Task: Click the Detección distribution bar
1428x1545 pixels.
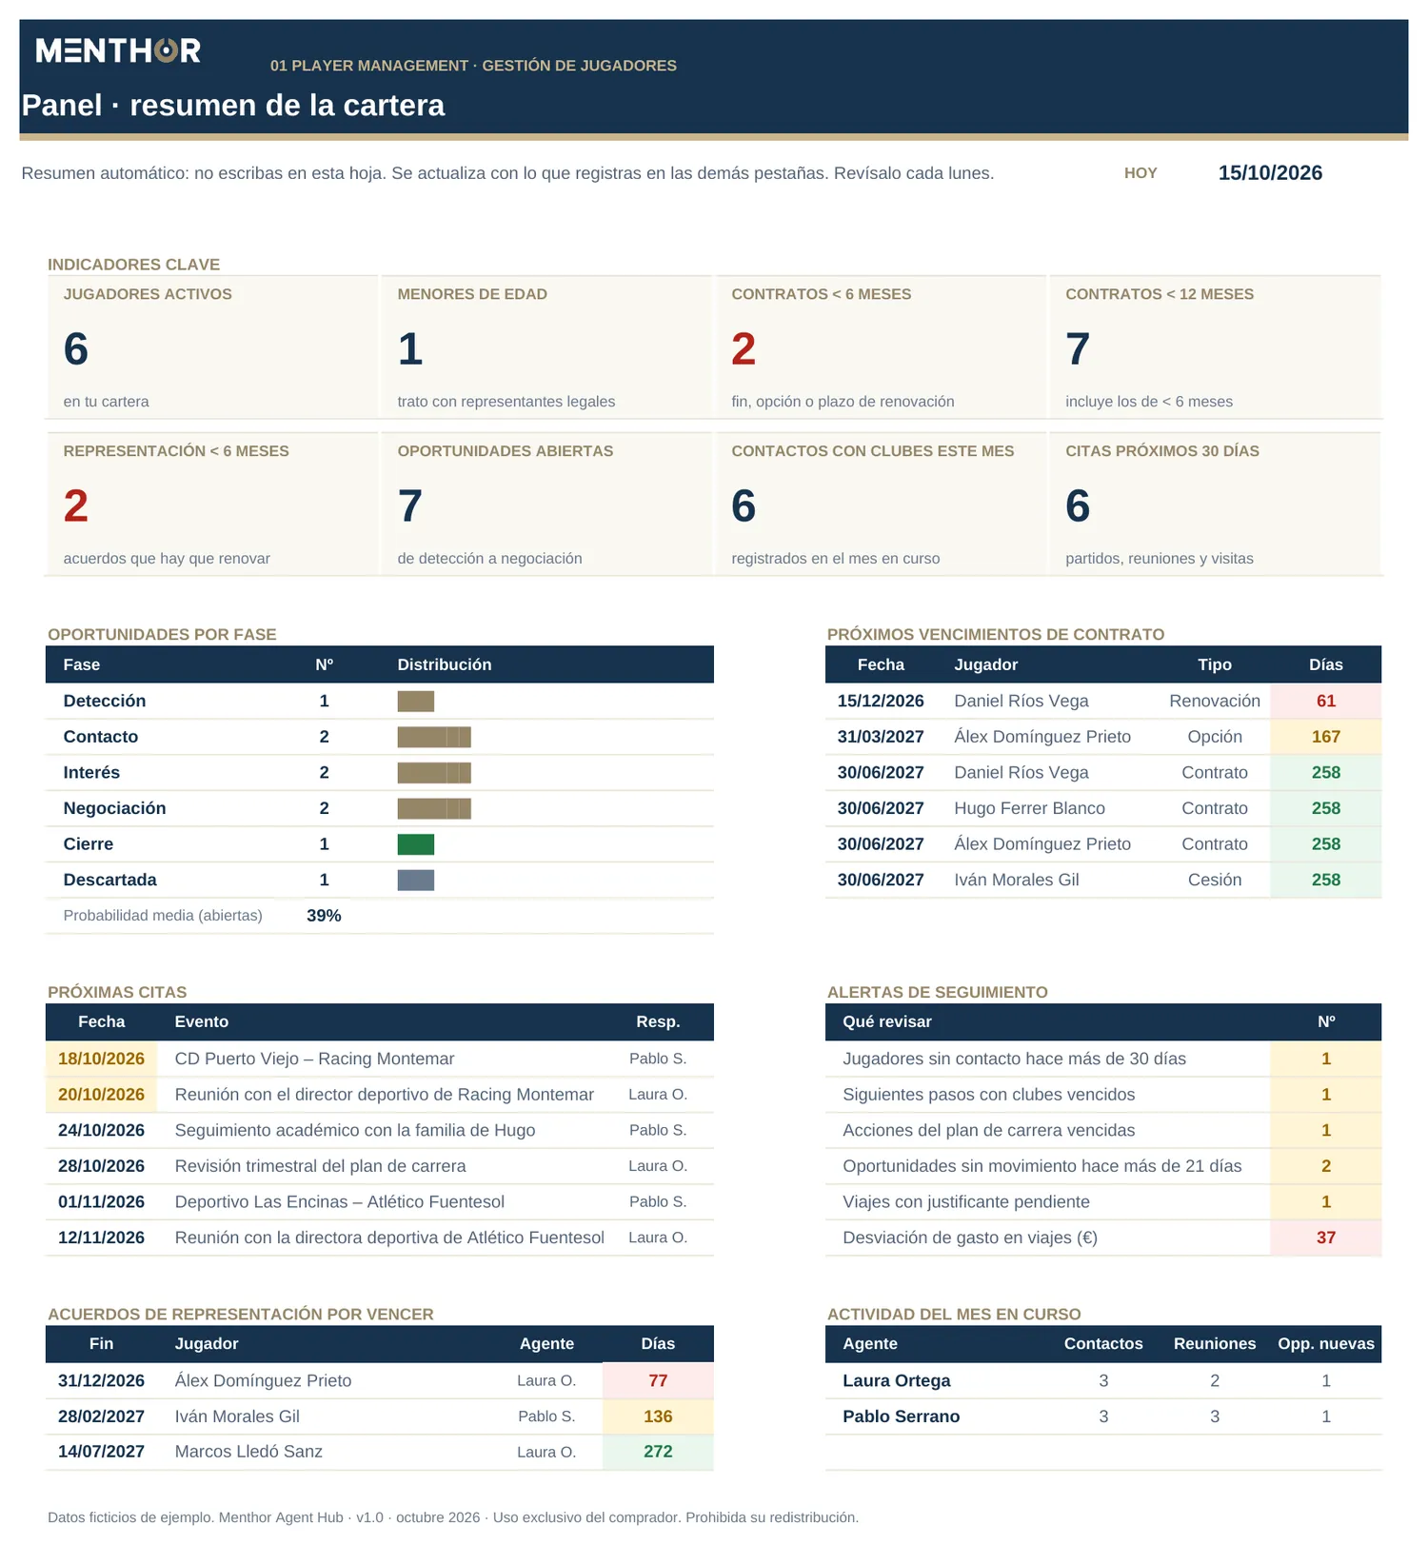Action: [x=416, y=702]
